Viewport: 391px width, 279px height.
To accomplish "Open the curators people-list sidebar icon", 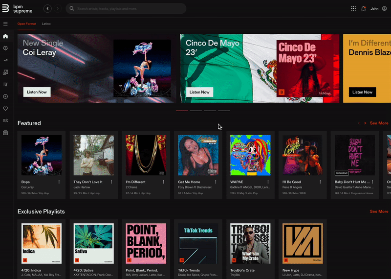I will point(5,120).
